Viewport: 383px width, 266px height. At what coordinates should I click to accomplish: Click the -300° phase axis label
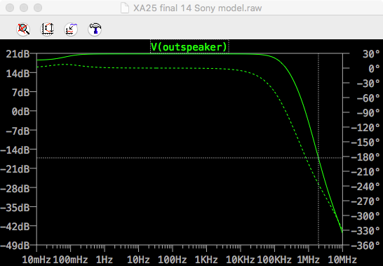tap(365, 216)
